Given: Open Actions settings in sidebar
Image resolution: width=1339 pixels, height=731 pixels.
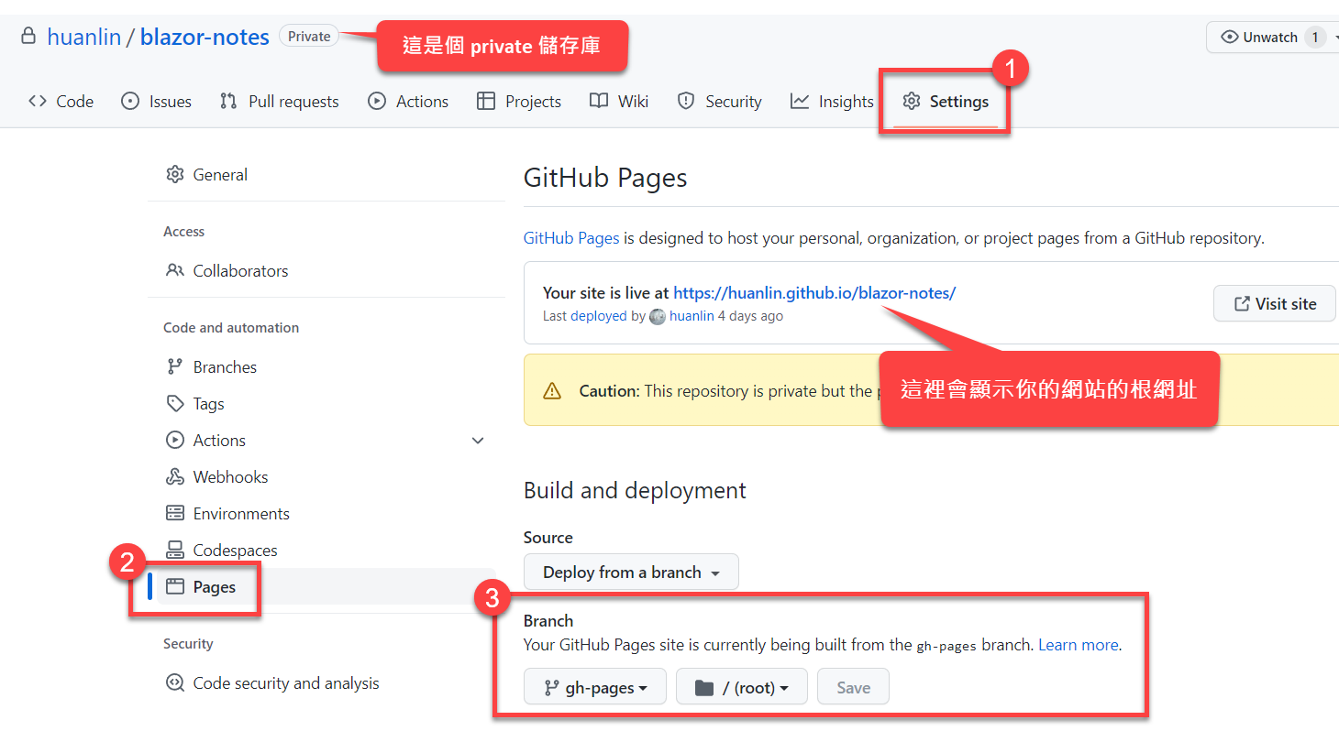Looking at the screenshot, I should pyautogui.click(x=219, y=440).
